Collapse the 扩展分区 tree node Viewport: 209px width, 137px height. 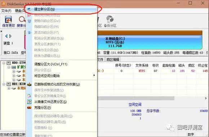[9, 67]
